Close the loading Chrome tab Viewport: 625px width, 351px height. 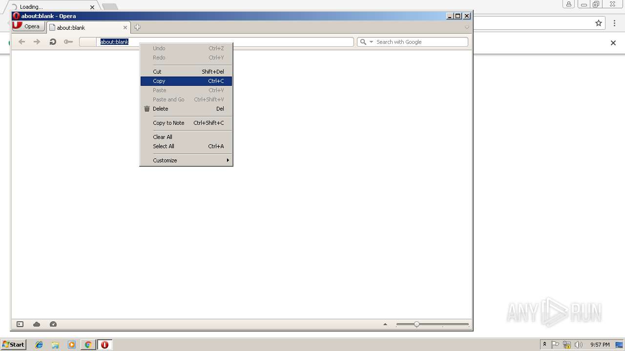tap(92, 7)
